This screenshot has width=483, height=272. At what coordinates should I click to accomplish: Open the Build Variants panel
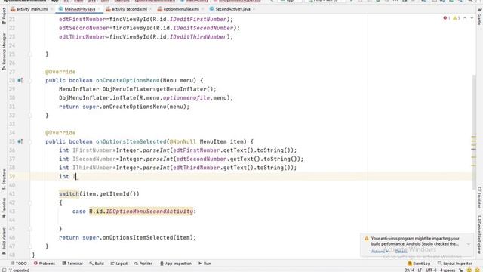tap(4, 240)
